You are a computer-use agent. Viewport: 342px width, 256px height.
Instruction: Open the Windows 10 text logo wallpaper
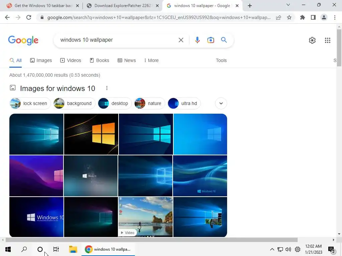[36, 217]
